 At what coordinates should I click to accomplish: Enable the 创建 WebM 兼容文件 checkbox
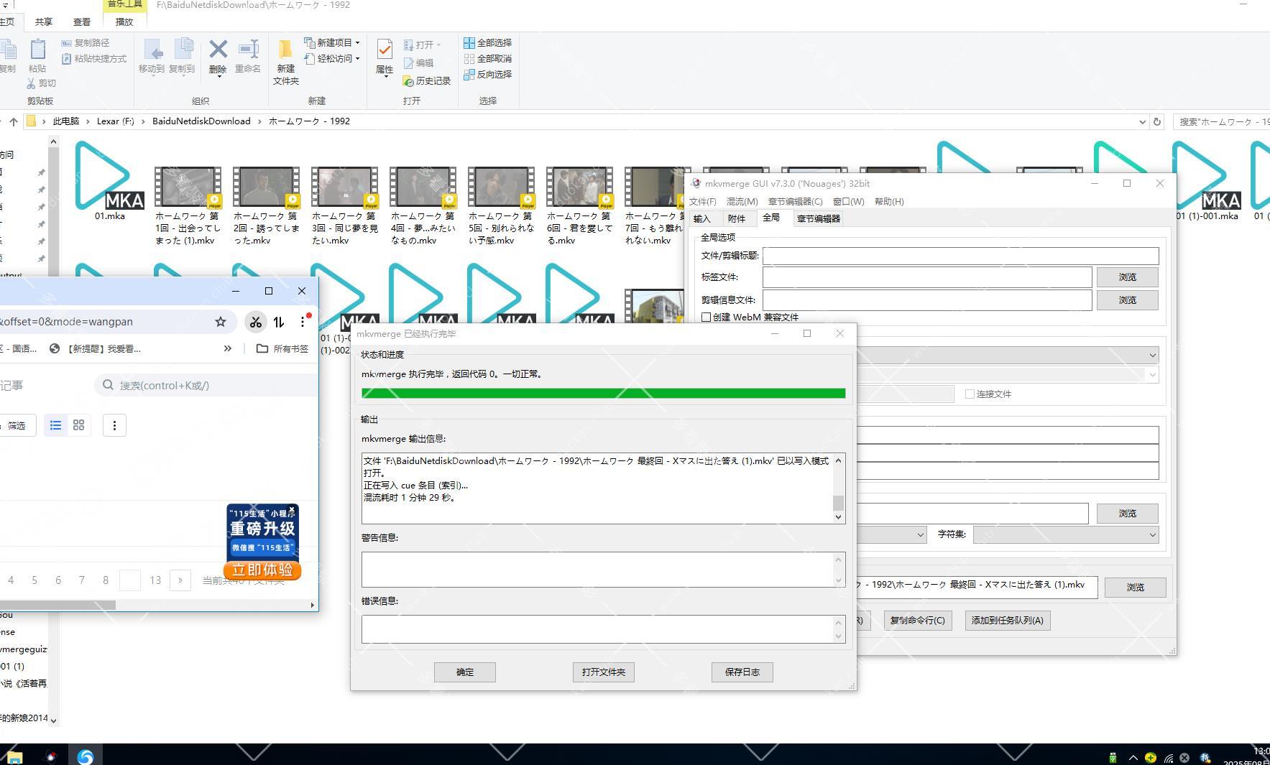pos(707,317)
